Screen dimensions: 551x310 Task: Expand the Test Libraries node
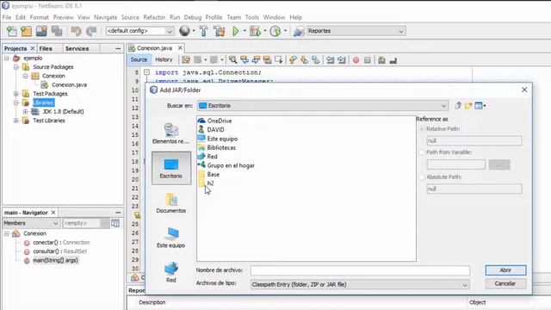(16, 121)
